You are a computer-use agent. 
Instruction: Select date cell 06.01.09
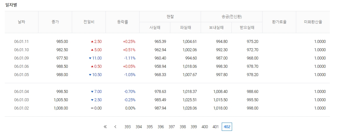22,58
